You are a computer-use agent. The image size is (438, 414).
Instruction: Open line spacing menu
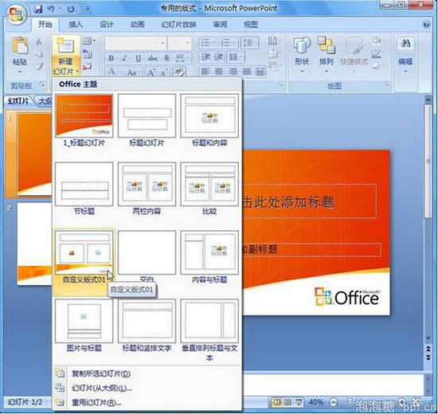(x=250, y=43)
